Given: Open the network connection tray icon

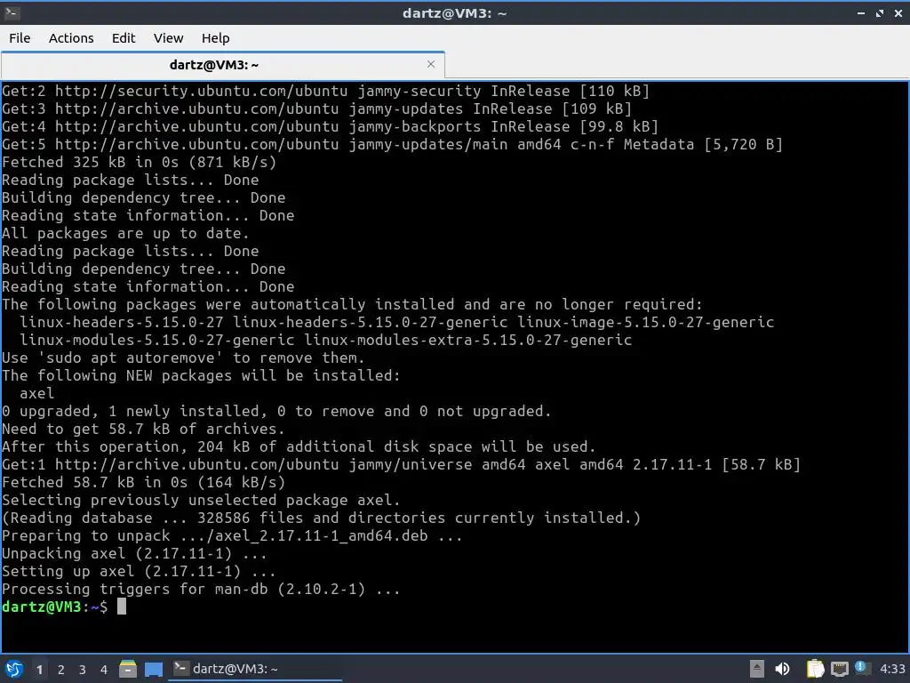Looking at the screenshot, I should pyautogui.click(x=839, y=669).
